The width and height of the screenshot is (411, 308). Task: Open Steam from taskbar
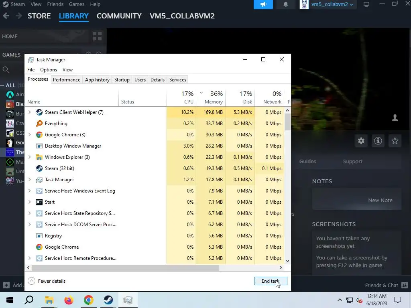108,300
